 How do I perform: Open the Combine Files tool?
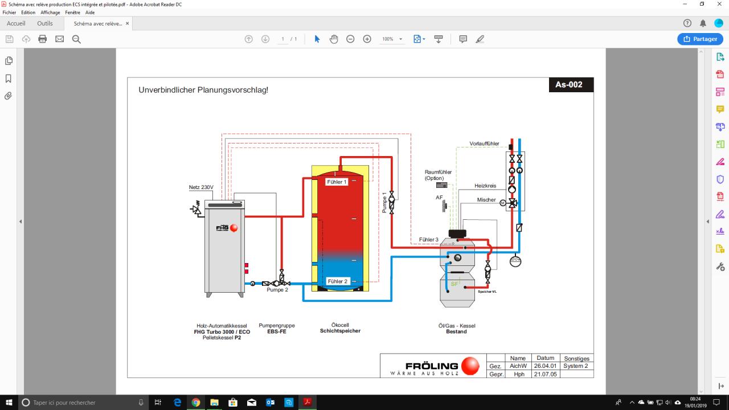tap(720, 126)
